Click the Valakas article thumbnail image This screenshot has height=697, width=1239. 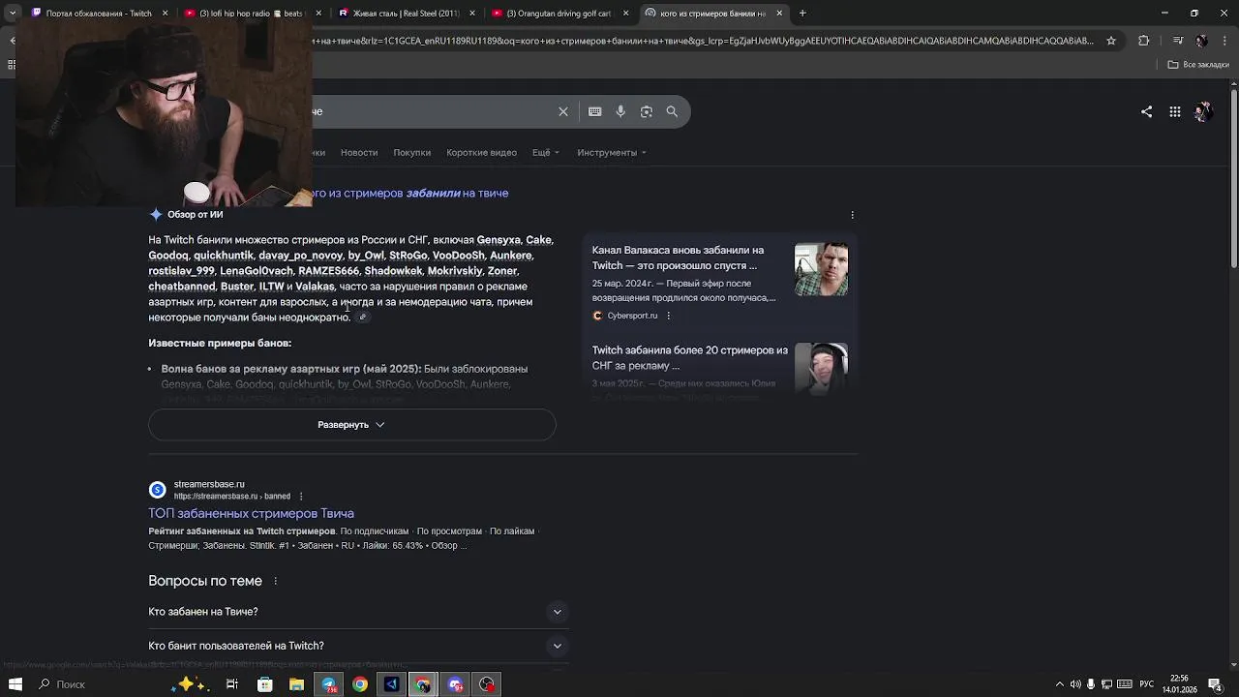pos(821,269)
